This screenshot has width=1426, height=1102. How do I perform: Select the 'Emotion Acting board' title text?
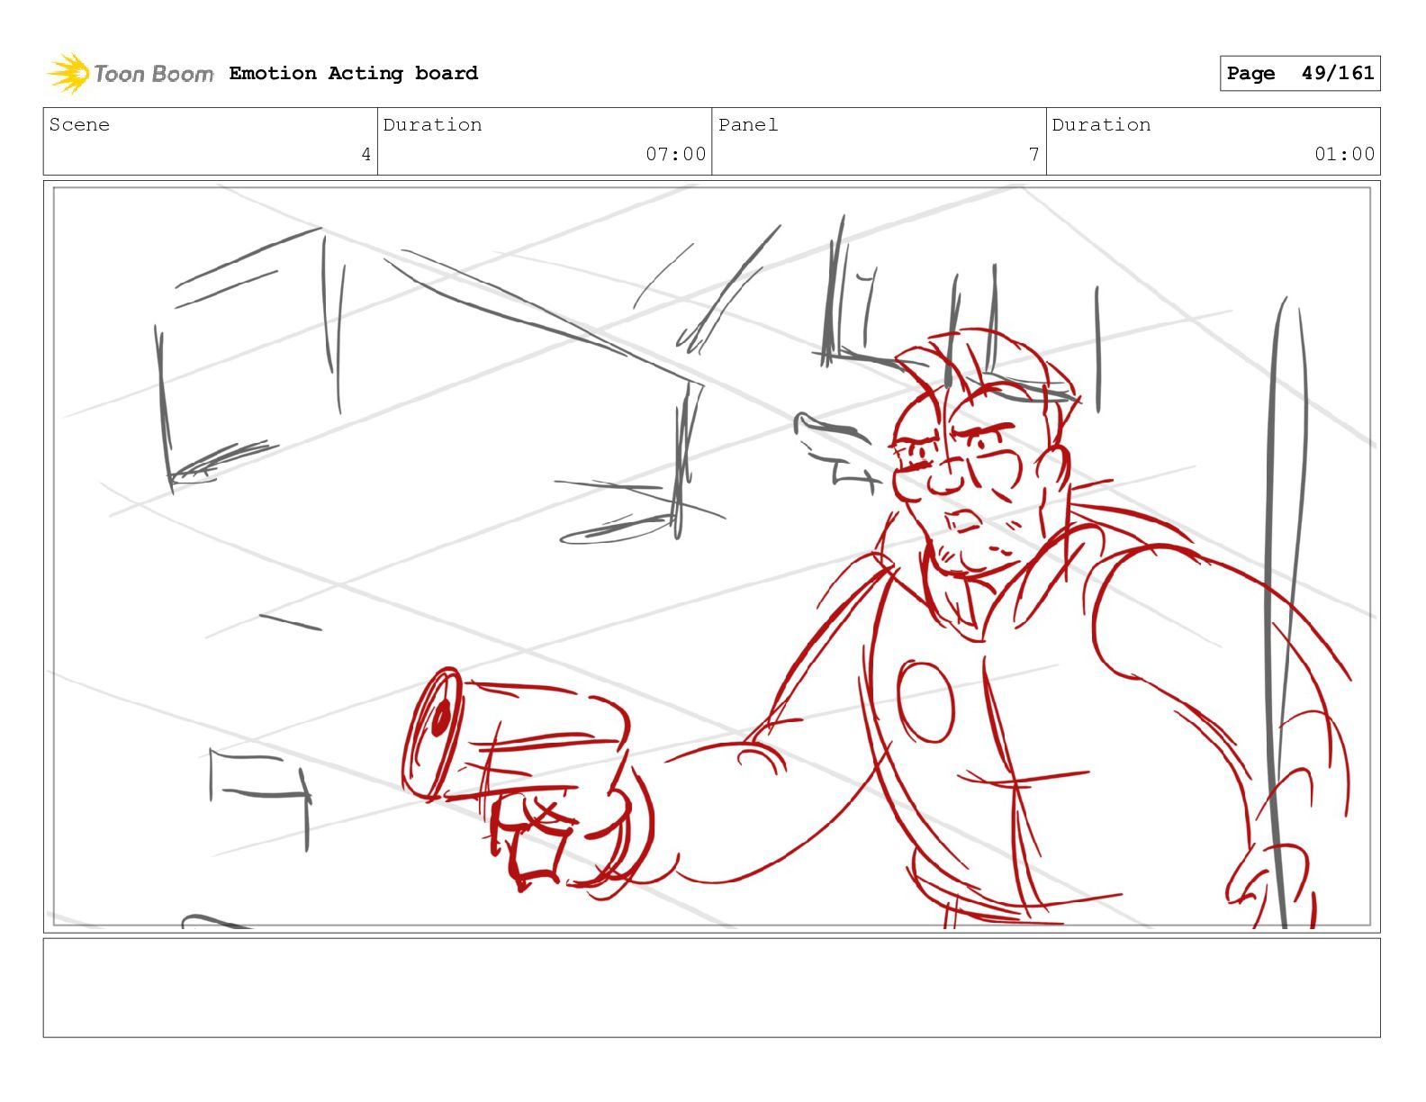point(353,73)
